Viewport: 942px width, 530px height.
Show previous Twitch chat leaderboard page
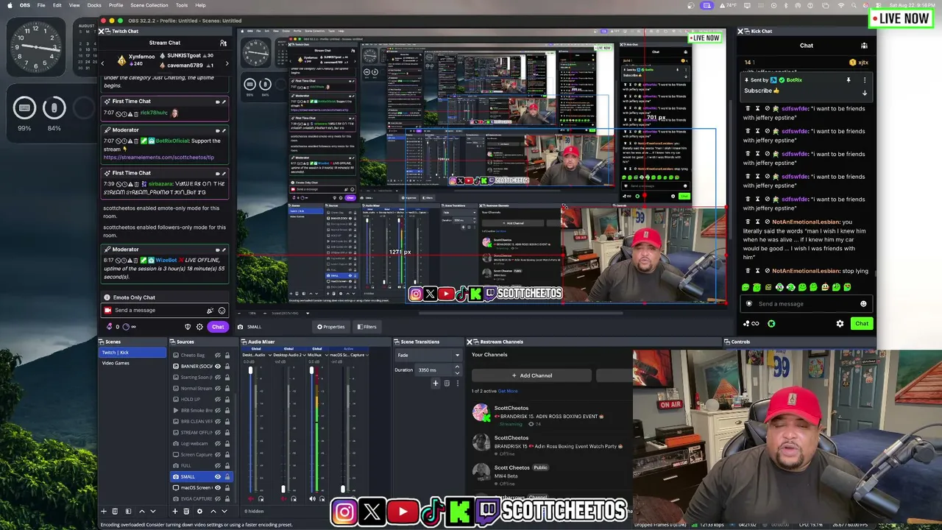(x=103, y=63)
